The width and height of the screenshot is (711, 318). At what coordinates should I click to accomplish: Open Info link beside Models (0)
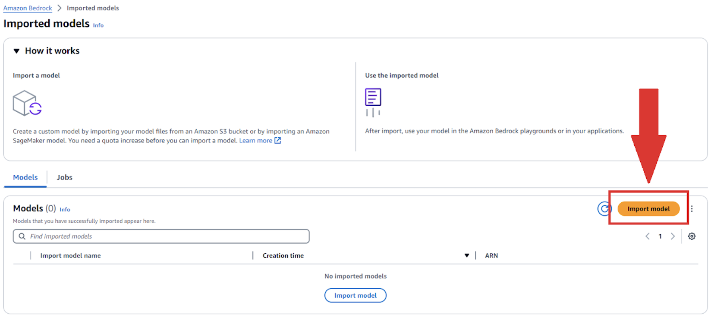(65, 210)
